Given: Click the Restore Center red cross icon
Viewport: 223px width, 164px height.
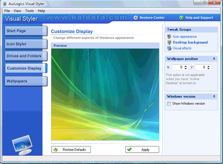Looking at the screenshot, I should 135,18.
